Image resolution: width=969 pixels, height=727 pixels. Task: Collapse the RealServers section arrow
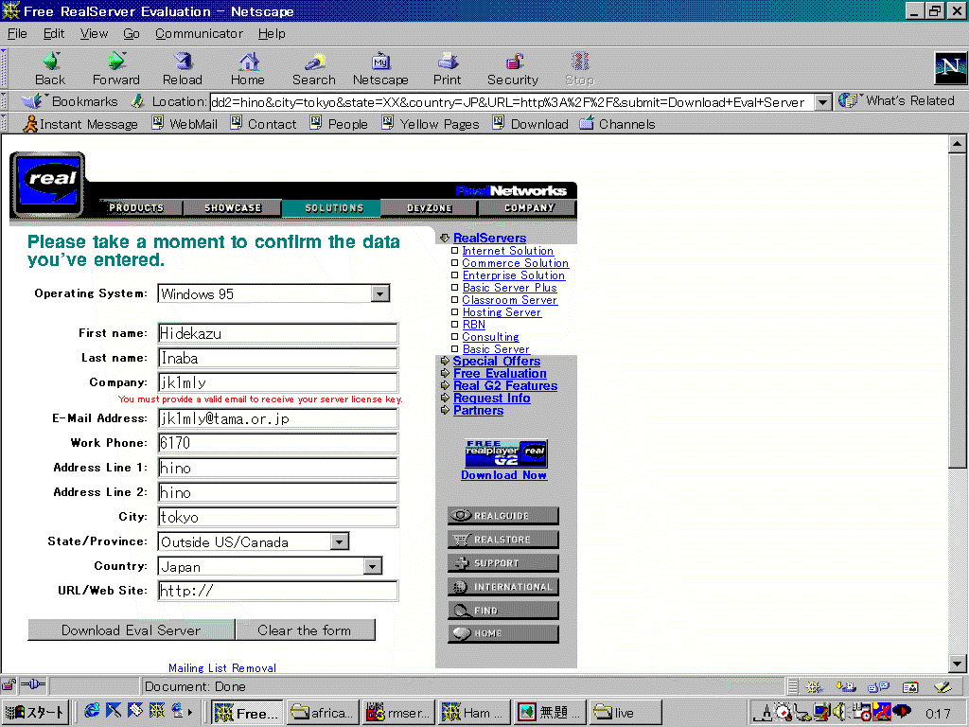pos(445,238)
